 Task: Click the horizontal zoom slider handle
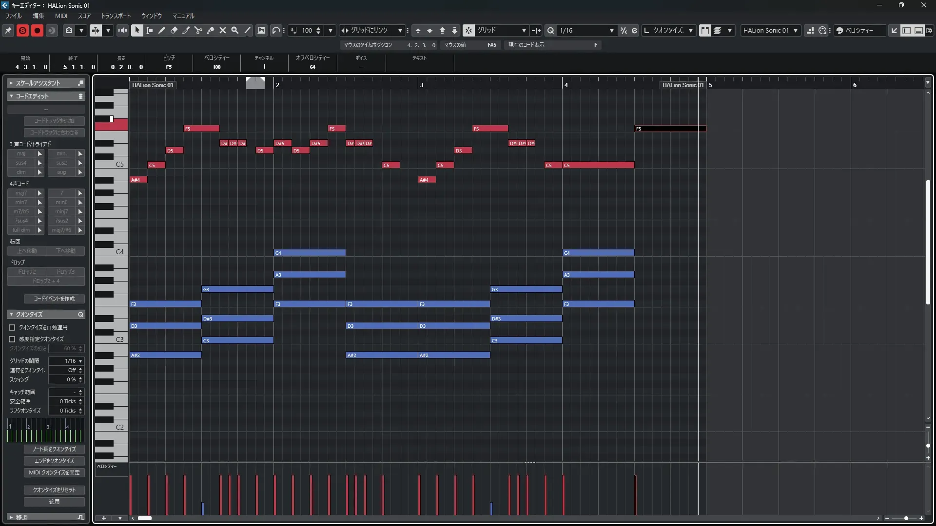pos(906,518)
